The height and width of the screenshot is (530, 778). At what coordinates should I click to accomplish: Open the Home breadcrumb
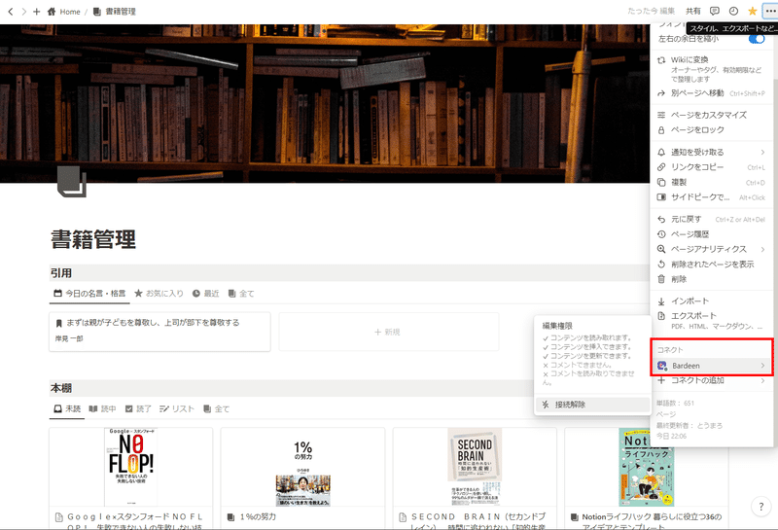click(x=63, y=12)
